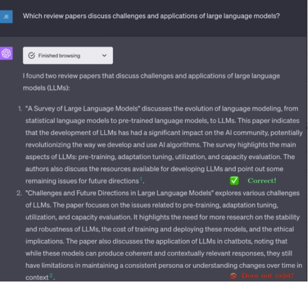Click the green Correct! annotation

262,181
